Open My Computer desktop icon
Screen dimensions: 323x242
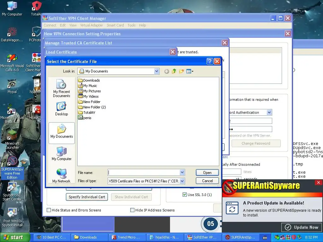(x=12, y=9)
